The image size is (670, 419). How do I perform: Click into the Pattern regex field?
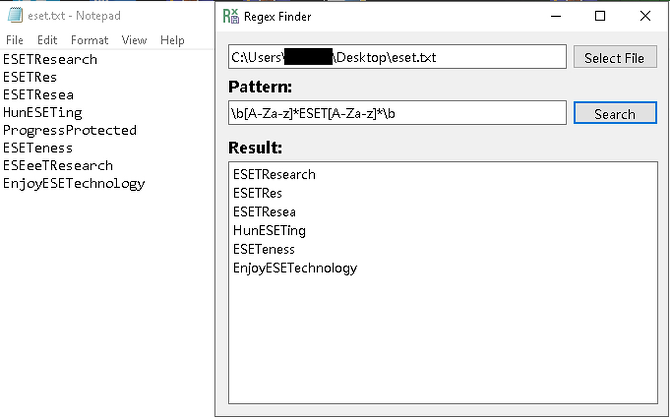point(397,113)
